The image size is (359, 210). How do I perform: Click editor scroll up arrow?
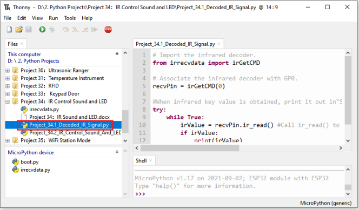pos(348,53)
